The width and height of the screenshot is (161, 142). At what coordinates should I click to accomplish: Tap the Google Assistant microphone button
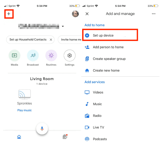click(x=42, y=129)
